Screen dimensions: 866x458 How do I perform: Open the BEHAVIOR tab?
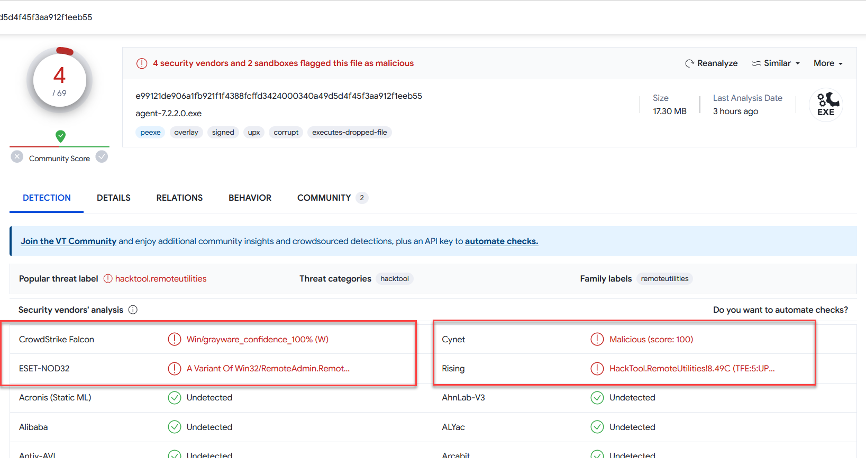click(x=250, y=198)
